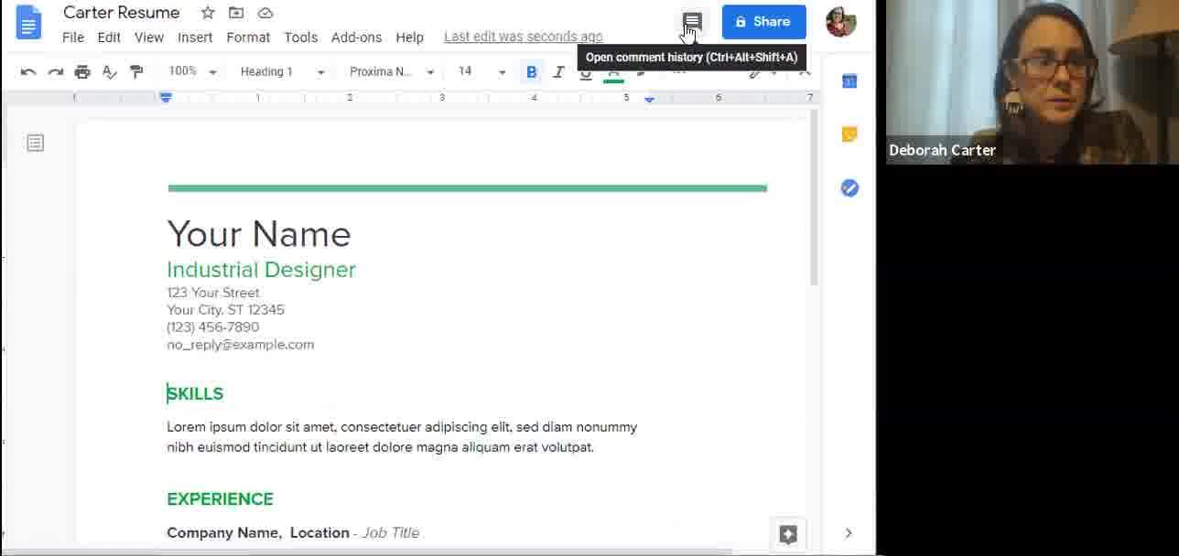
Task: Open the document outline icon
Action: click(35, 143)
